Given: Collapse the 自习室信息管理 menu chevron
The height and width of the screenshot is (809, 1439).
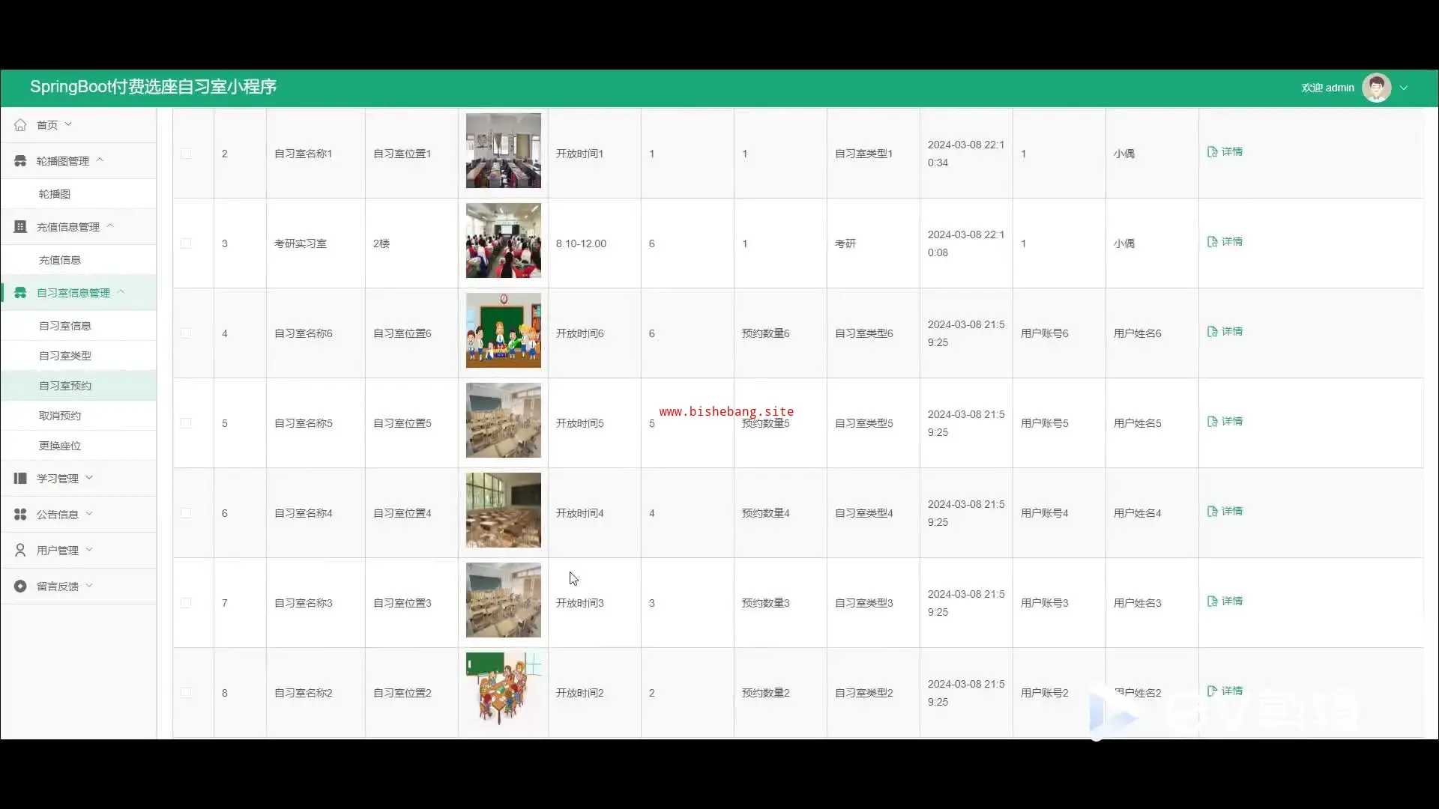Looking at the screenshot, I should pos(121,292).
